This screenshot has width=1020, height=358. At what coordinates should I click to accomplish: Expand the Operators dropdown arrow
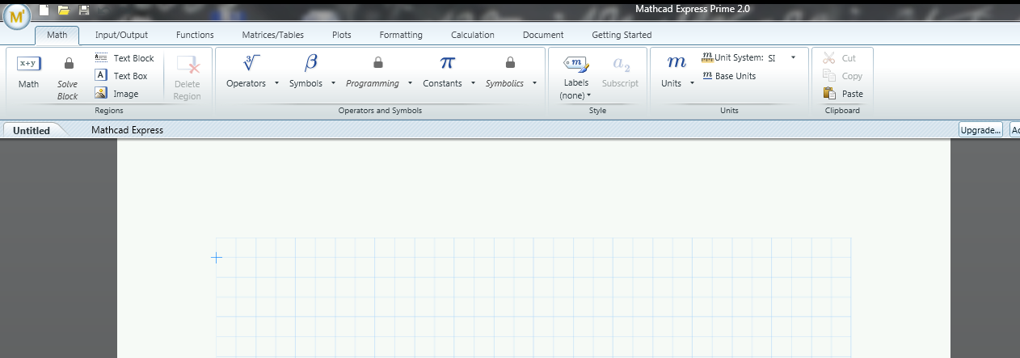click(277, 83)
